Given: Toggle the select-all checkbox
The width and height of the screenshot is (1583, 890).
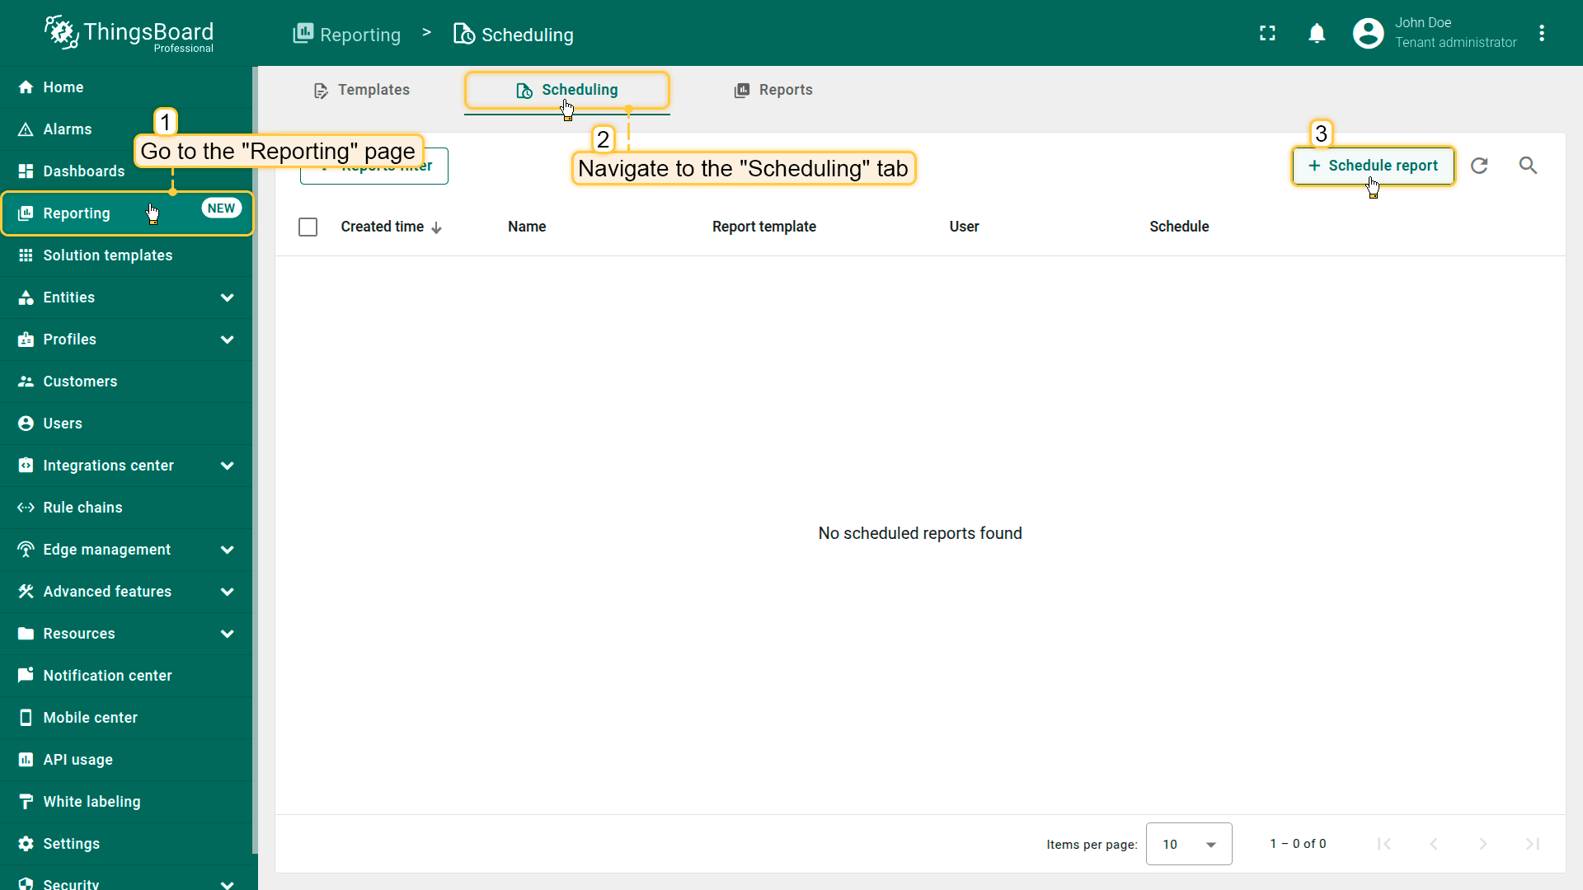Looking at the screenshot, I should coord(308,227).
